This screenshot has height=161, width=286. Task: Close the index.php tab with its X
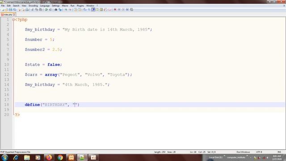[x=14, y=15]
